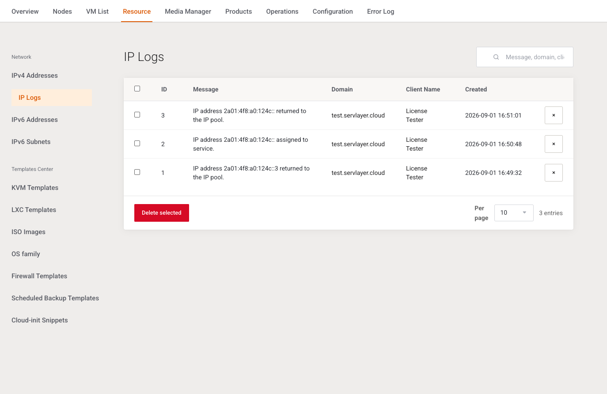
Task: Select the Resource tab
Action: click(137, 11)
